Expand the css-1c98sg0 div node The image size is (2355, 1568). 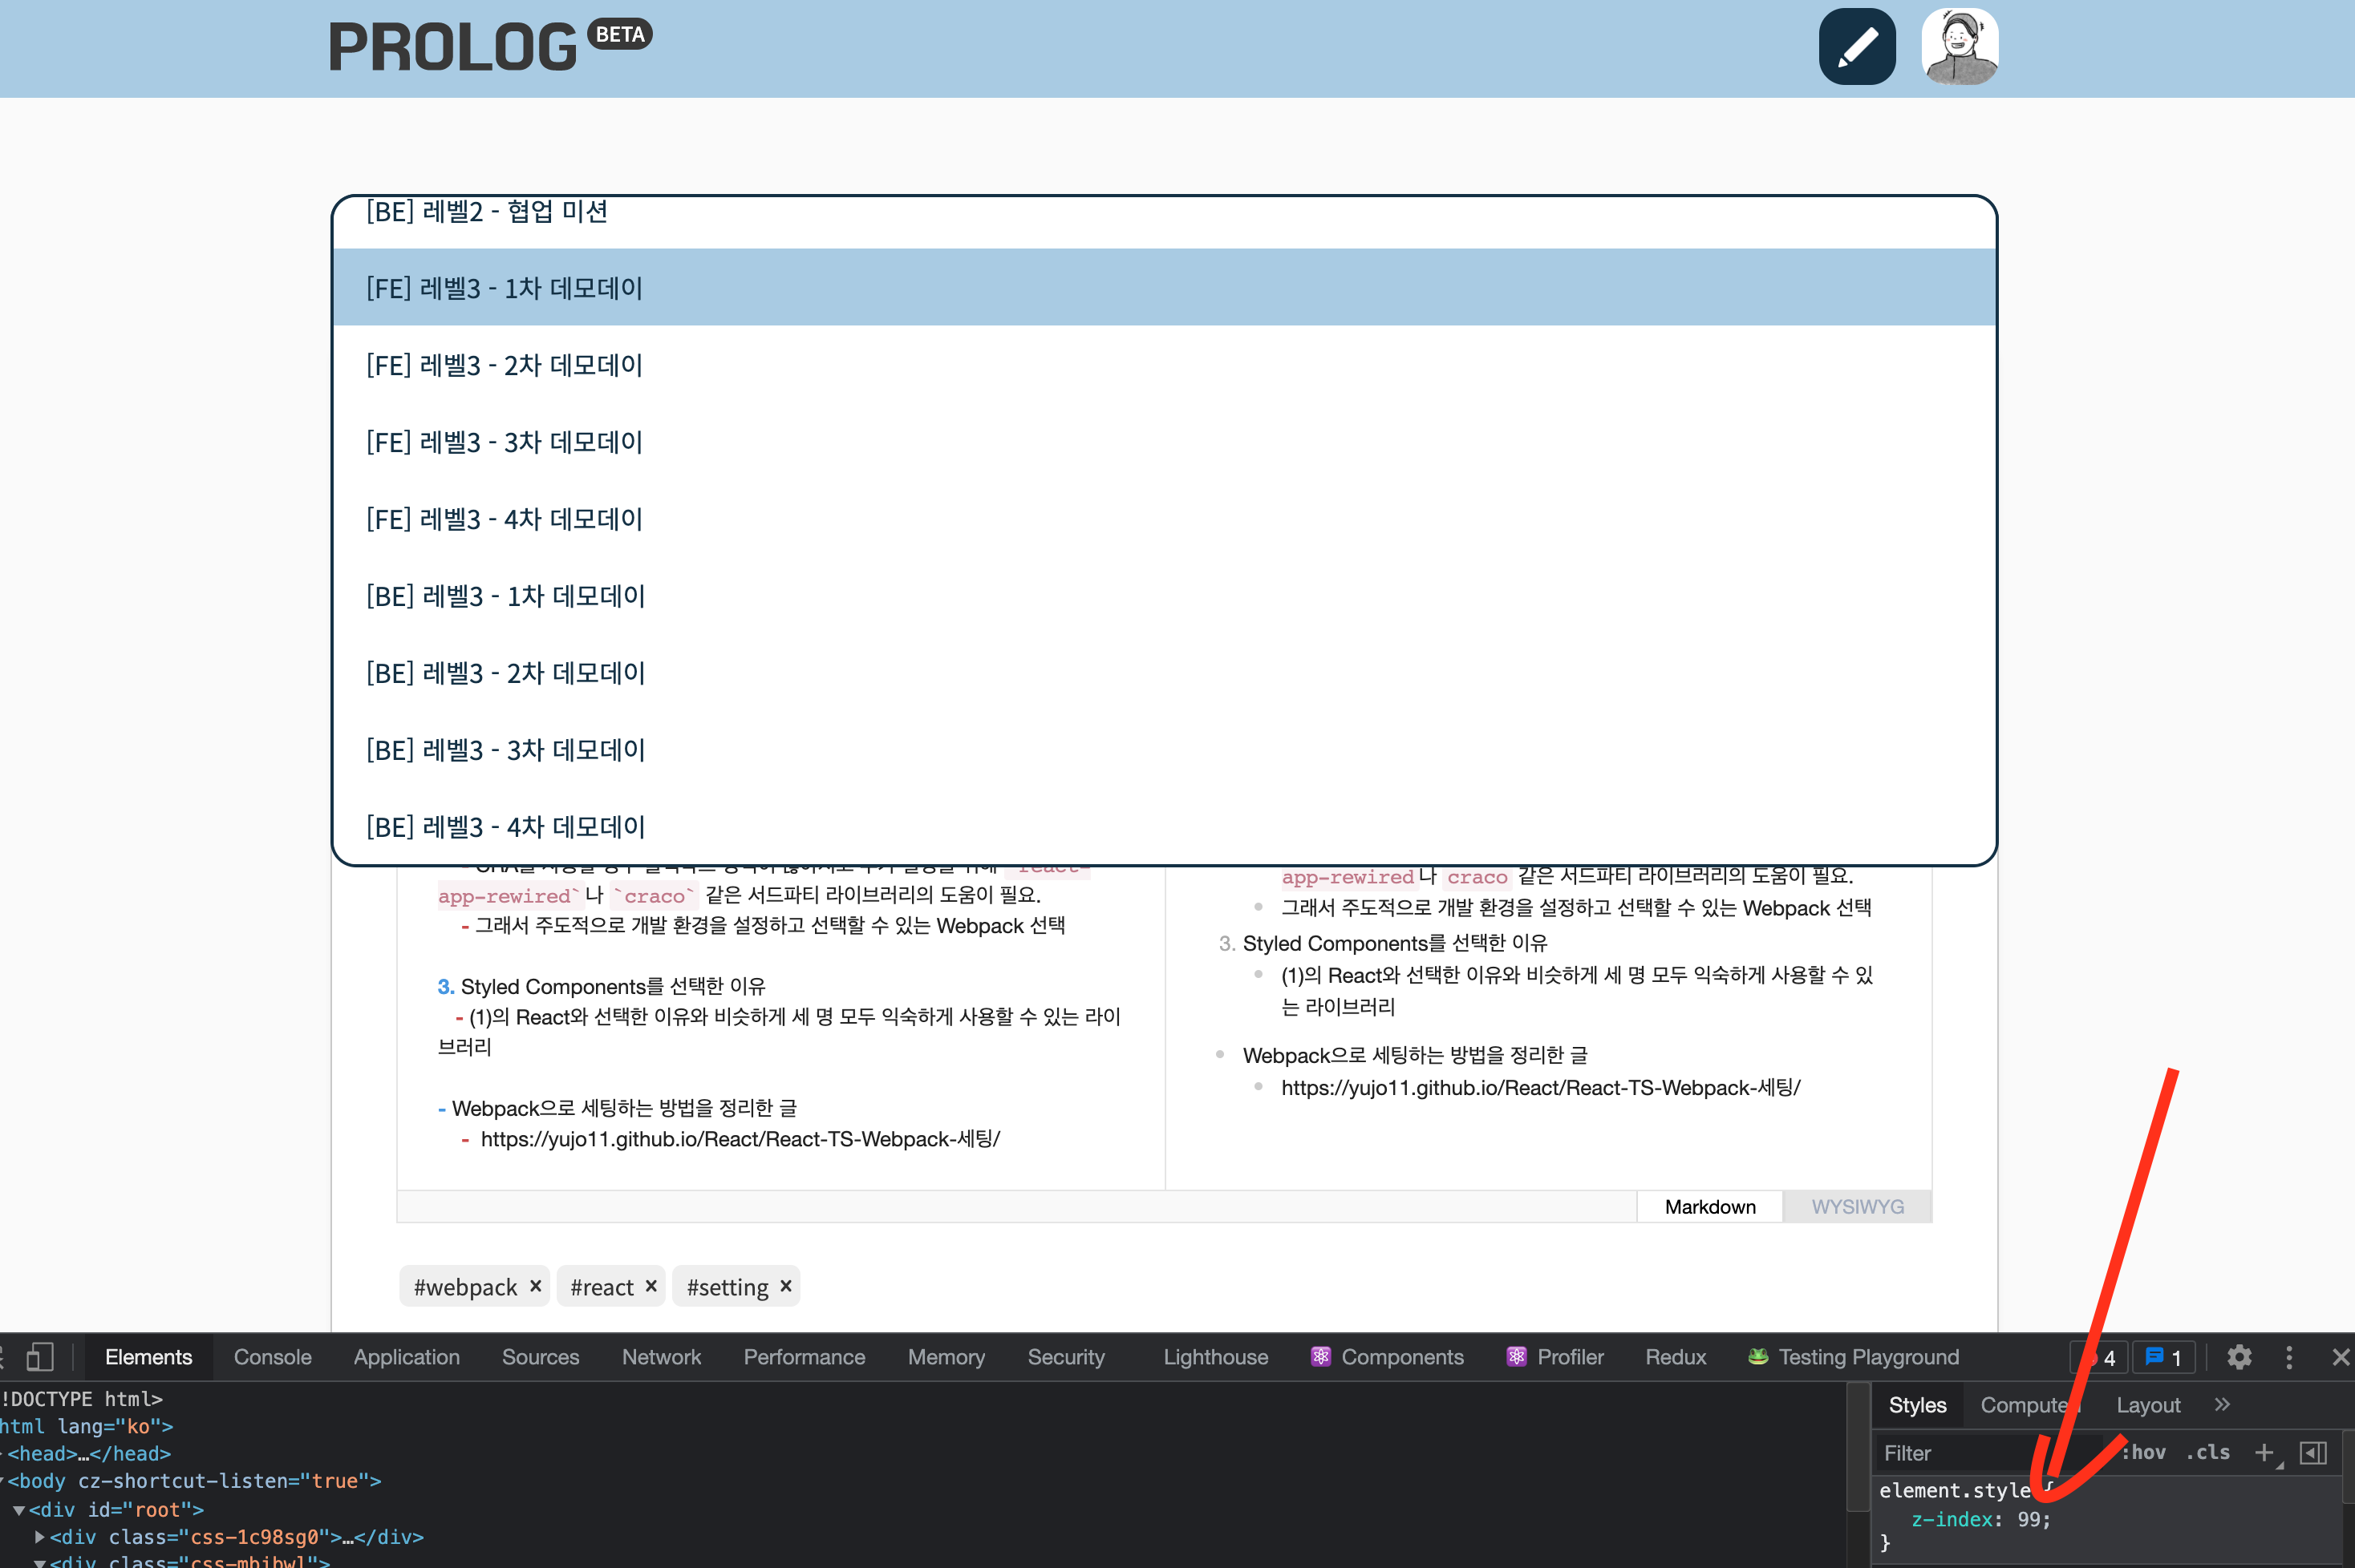coord(39,1537)
